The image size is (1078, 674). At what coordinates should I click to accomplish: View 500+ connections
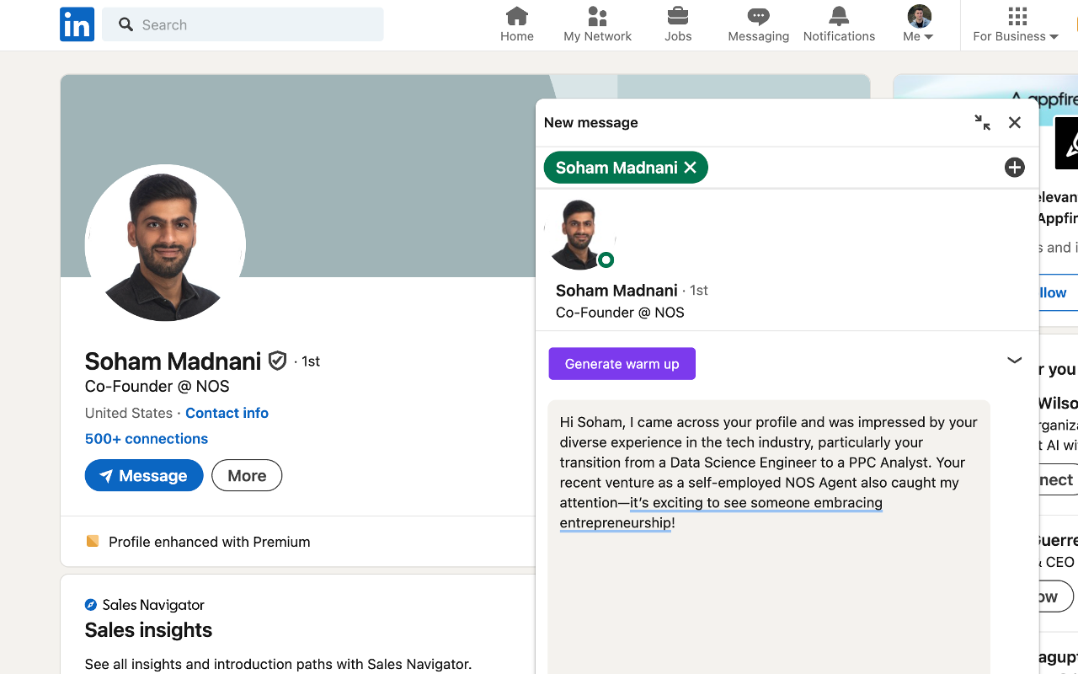pos(147,439)
